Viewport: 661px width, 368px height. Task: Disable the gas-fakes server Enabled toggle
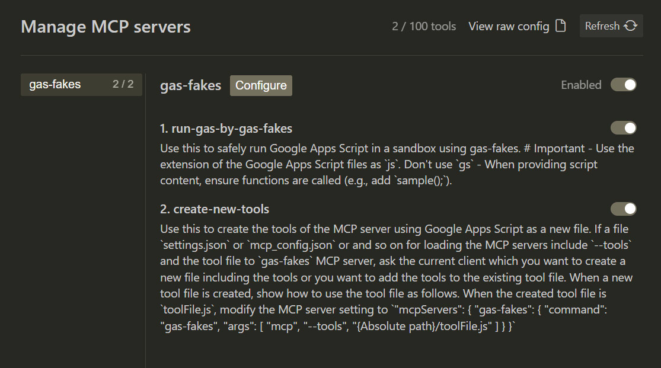coord(623,85)
